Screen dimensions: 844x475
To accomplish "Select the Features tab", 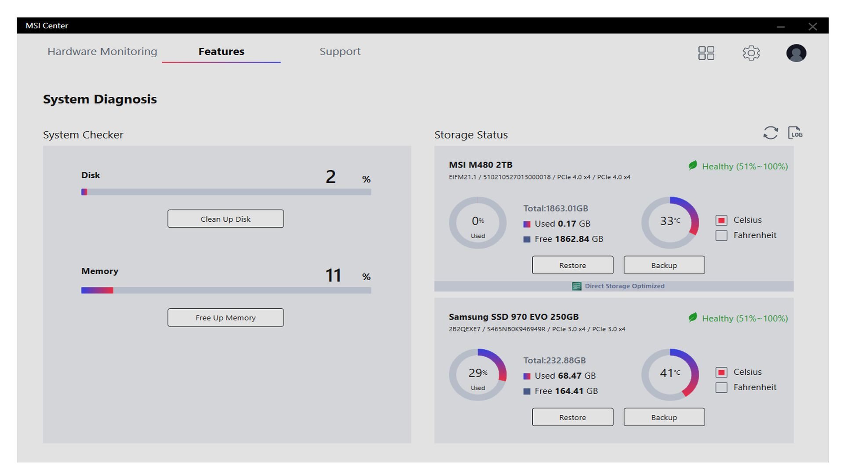I will (x=221, y=51).
